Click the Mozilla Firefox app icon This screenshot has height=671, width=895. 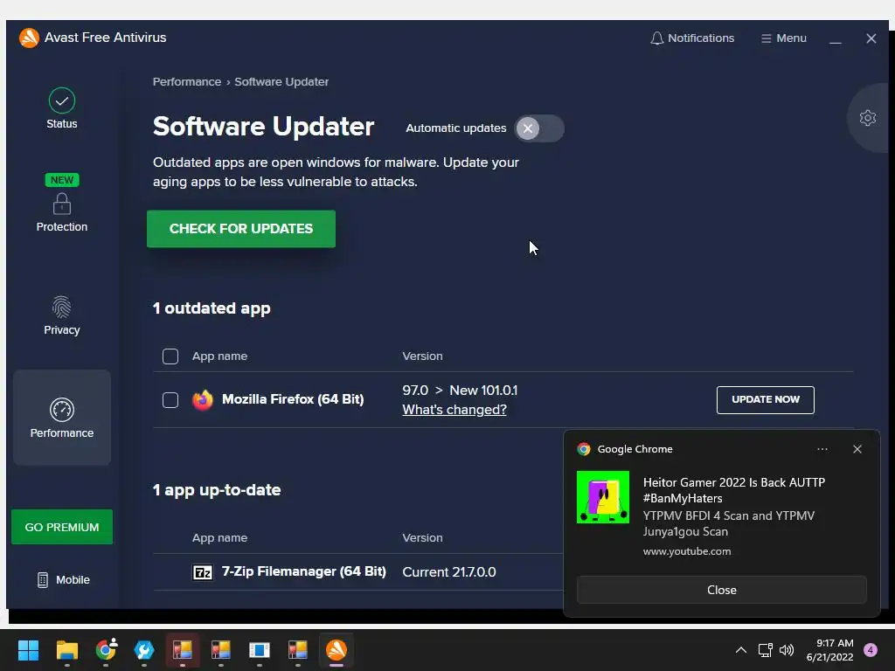click(202, 399)
